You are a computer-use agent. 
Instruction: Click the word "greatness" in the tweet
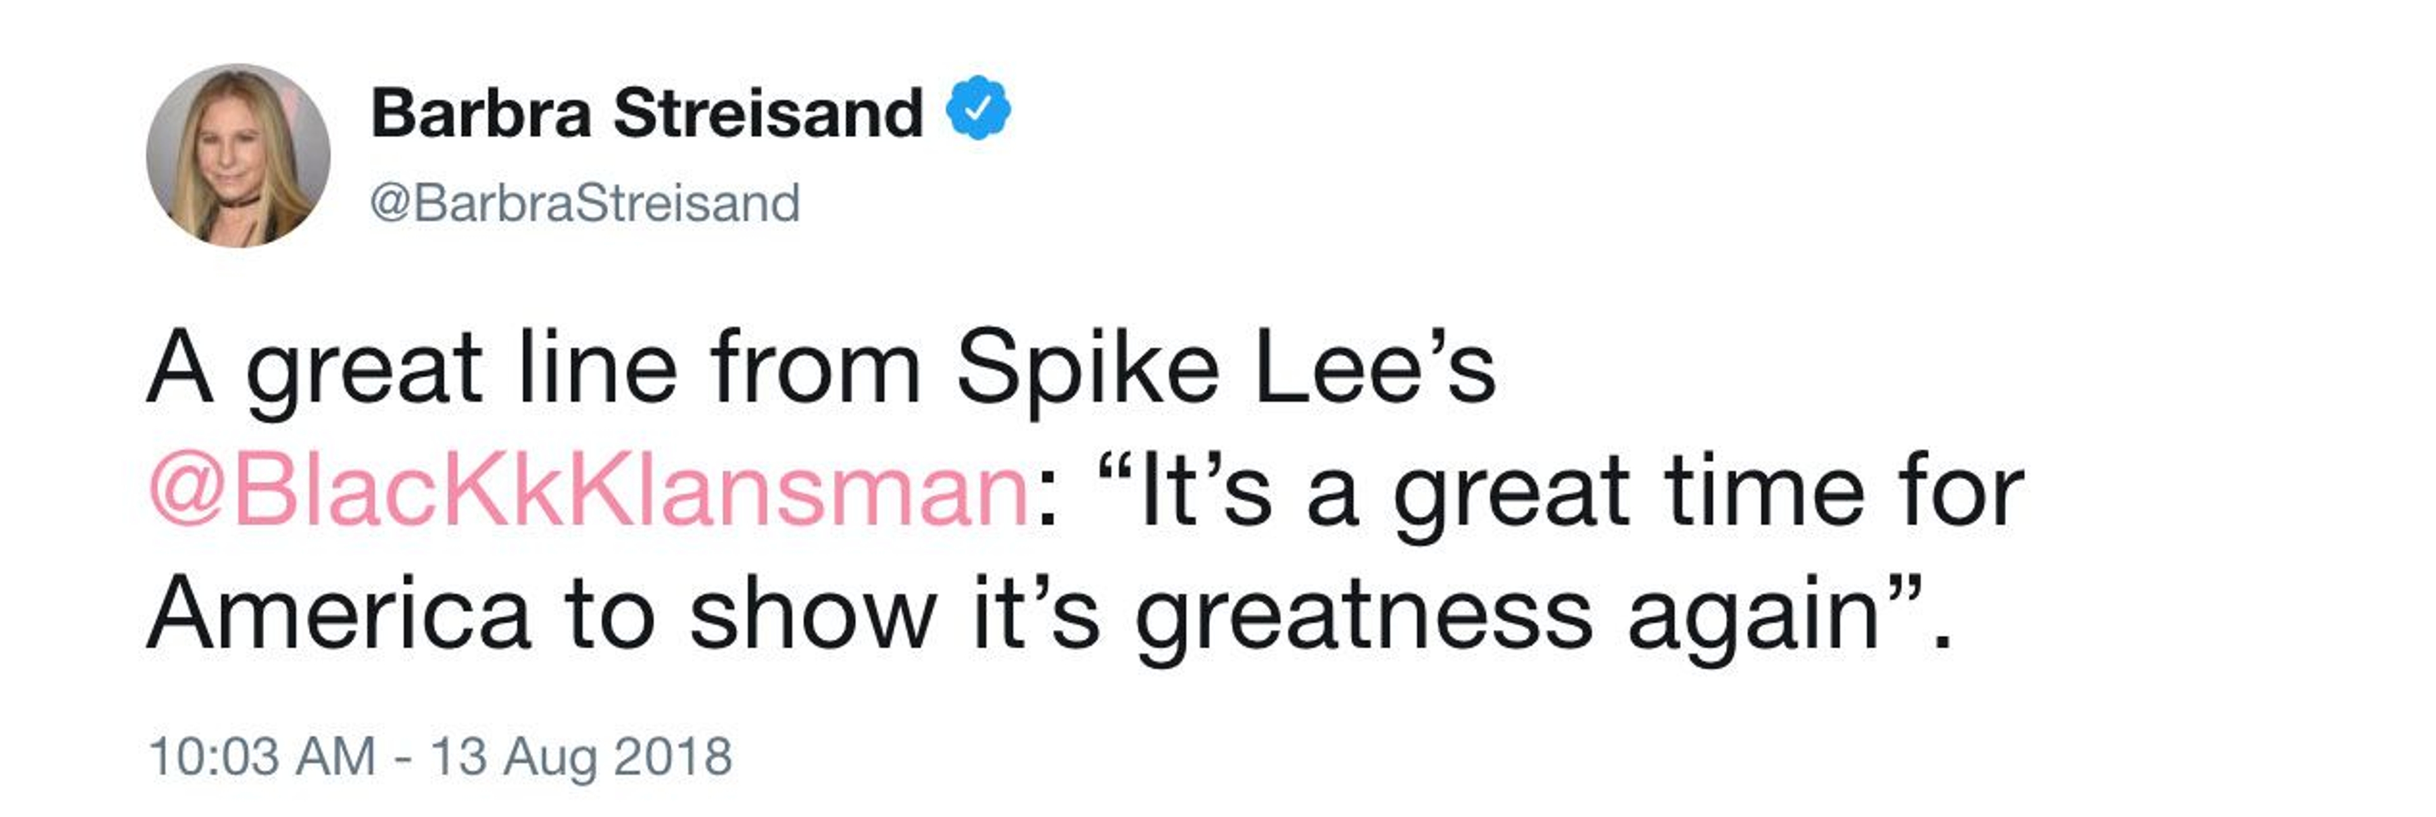click(1364, 615)
